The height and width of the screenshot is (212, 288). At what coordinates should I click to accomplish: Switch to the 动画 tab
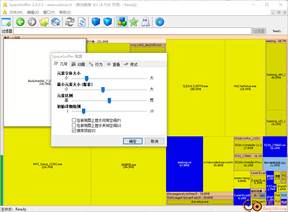[x=78, y=64]
